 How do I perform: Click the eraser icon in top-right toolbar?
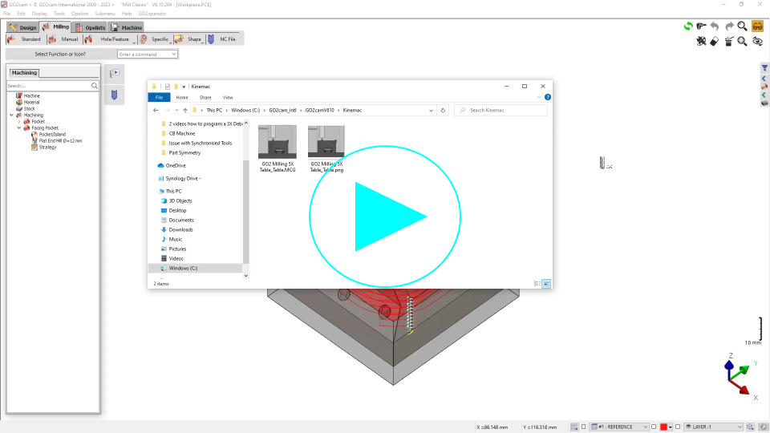[715, 42]
